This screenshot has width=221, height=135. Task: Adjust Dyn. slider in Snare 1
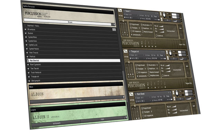tap(161, 29)
